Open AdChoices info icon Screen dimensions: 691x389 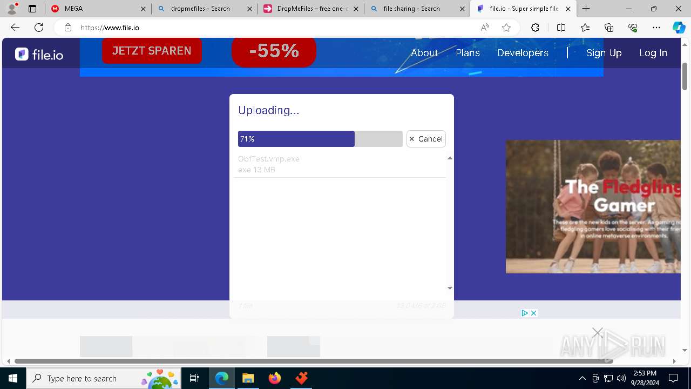pyautogui.click(x=525, y=313)
